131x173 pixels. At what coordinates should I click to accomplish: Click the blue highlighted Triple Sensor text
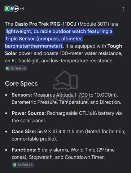tap(20, 39)
